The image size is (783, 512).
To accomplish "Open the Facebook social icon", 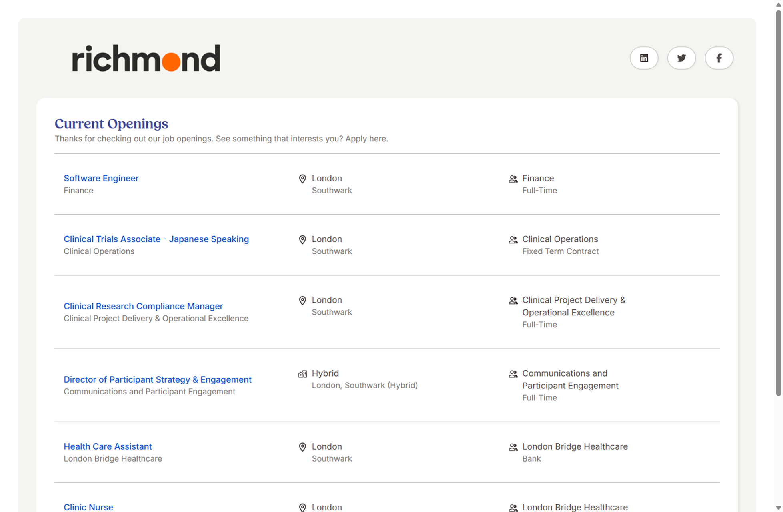I will click(719, 58).
